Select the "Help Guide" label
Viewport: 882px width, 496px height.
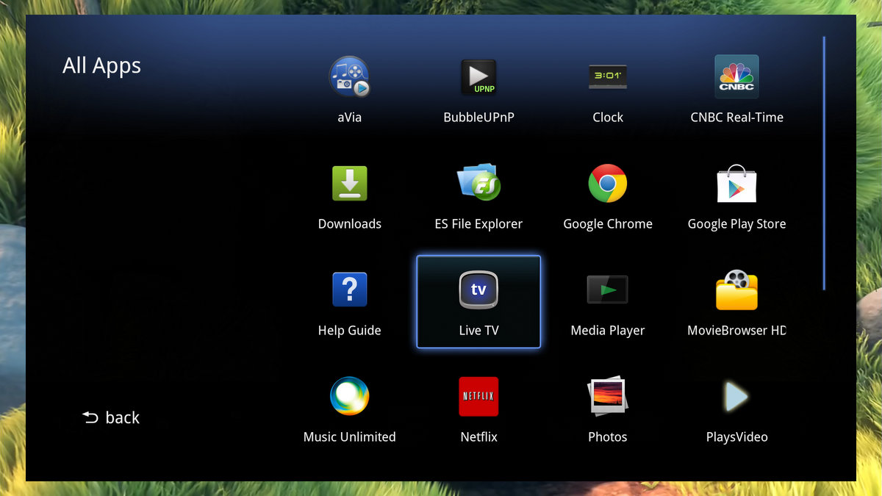(x=349, y=330)
